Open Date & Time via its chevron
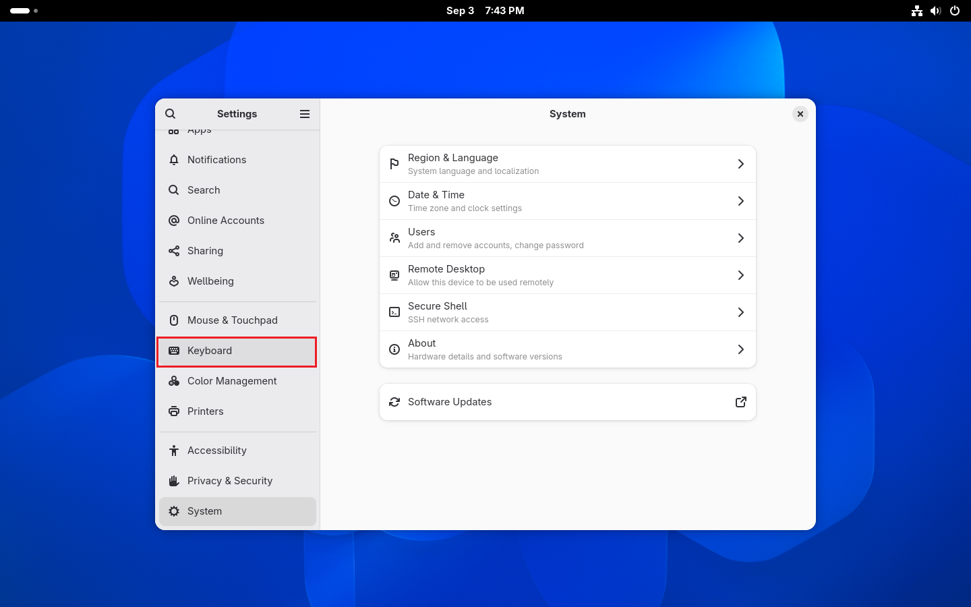This screenshot has width=971, height=607. click(x=740, y=201)
